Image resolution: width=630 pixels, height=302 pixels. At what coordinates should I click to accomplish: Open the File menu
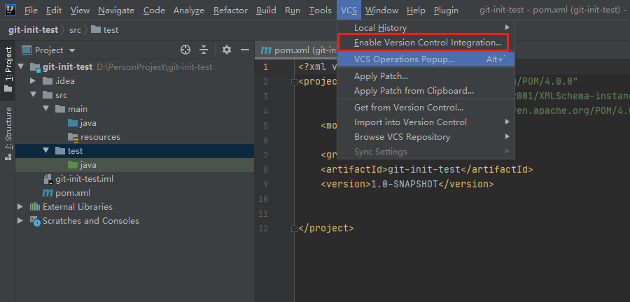coord(31,10)
